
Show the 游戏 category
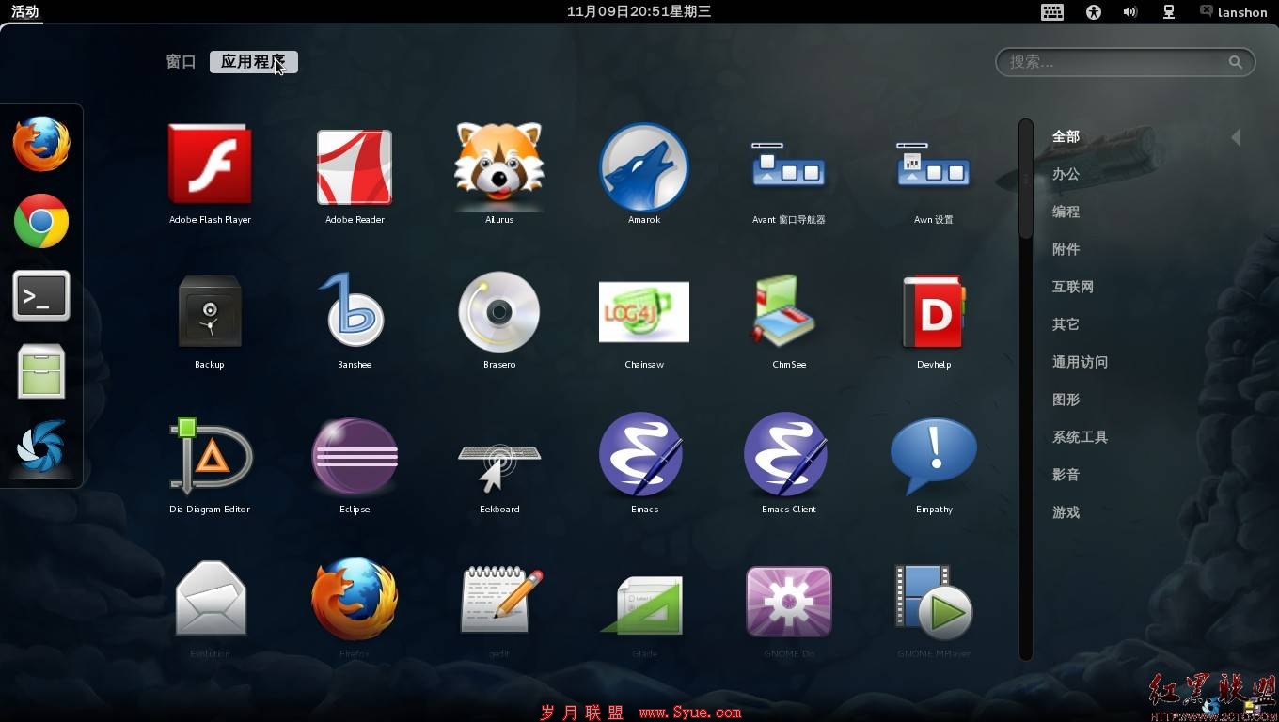[1066, 513]
